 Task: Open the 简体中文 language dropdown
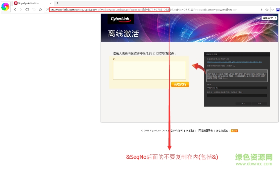(269, 18)
